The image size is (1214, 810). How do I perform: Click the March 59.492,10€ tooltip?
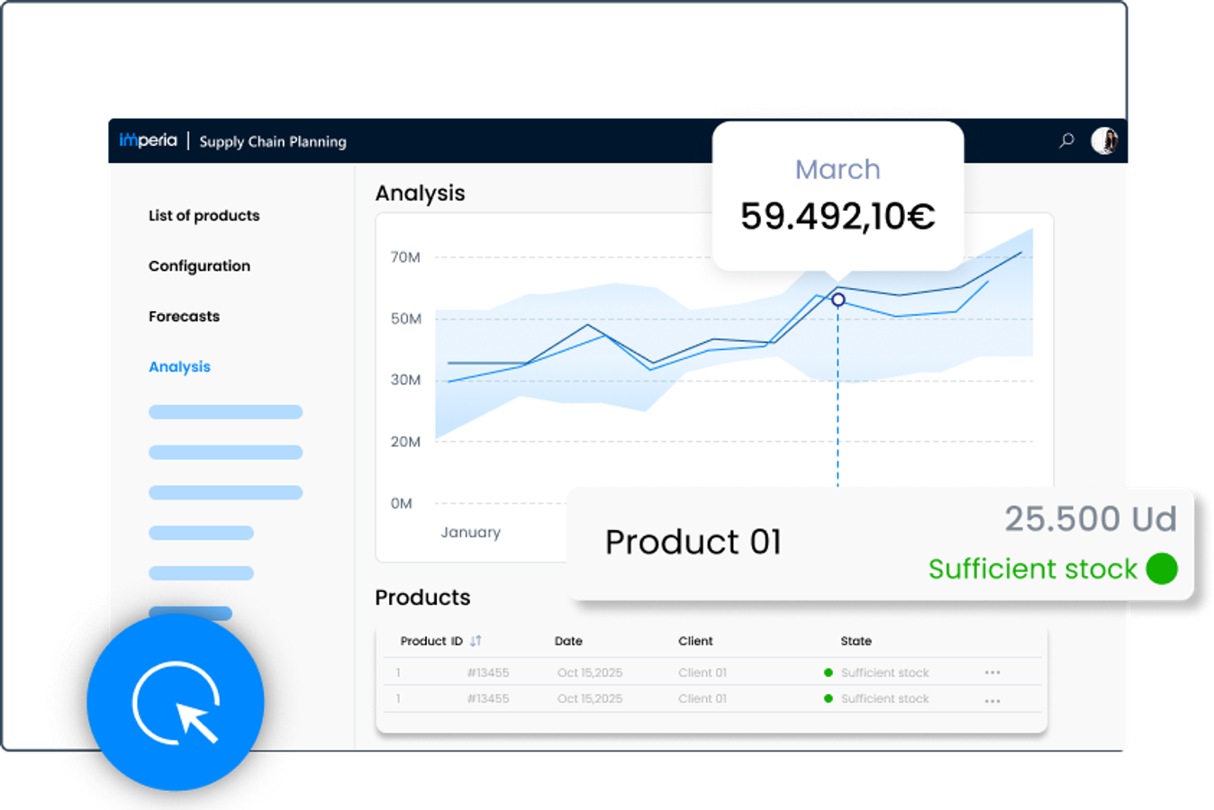click(838, 195)
